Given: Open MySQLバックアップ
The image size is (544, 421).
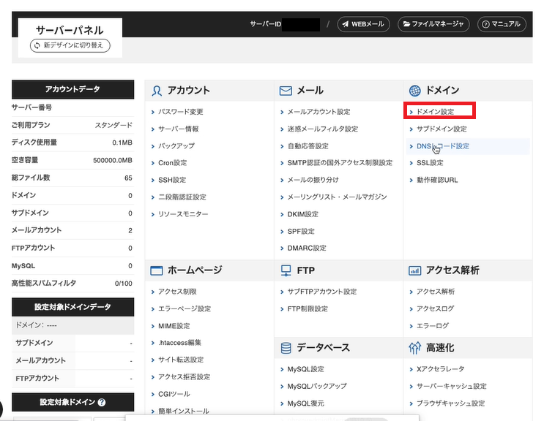Looking at the screenshot, I should point(317,386).
